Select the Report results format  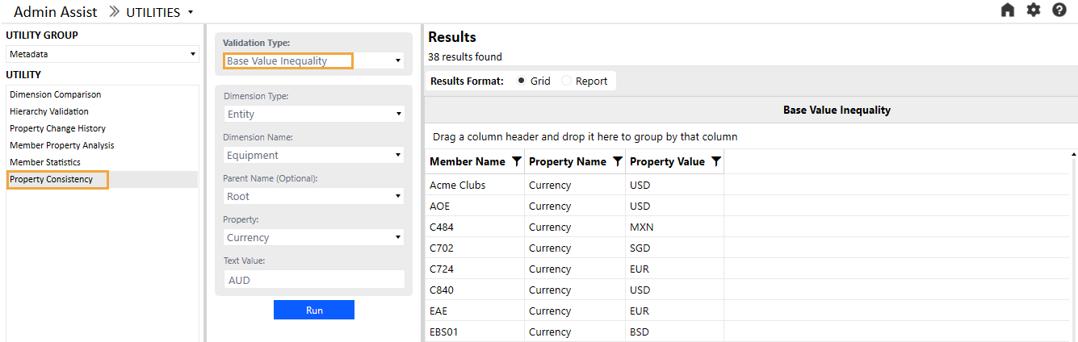tap(566, 81)
